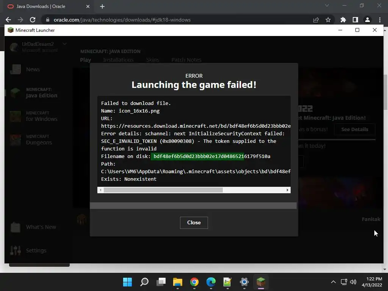The image size is (388, 291).
Task: Share this page from address bar
Action: tap(316, 20)
